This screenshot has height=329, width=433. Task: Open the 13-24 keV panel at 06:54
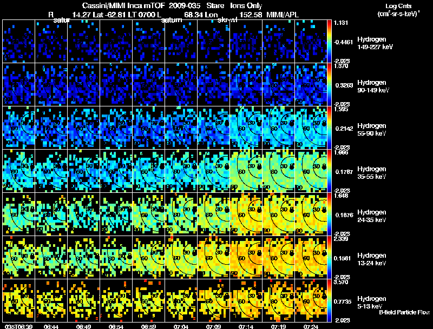coord(116,257)
